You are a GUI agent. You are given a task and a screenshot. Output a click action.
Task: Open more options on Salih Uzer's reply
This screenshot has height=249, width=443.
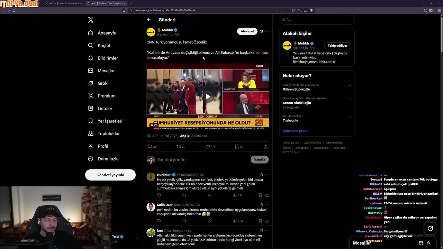point(267,205)
